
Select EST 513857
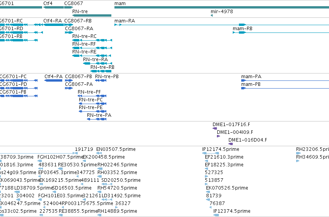point(214,181)
